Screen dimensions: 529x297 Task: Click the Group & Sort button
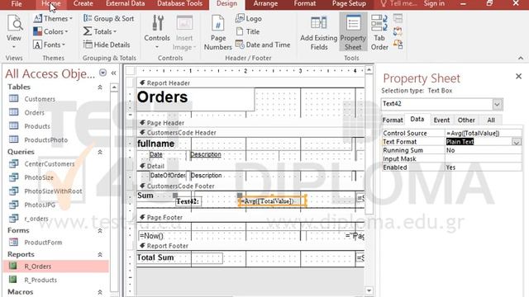point(108,18)
